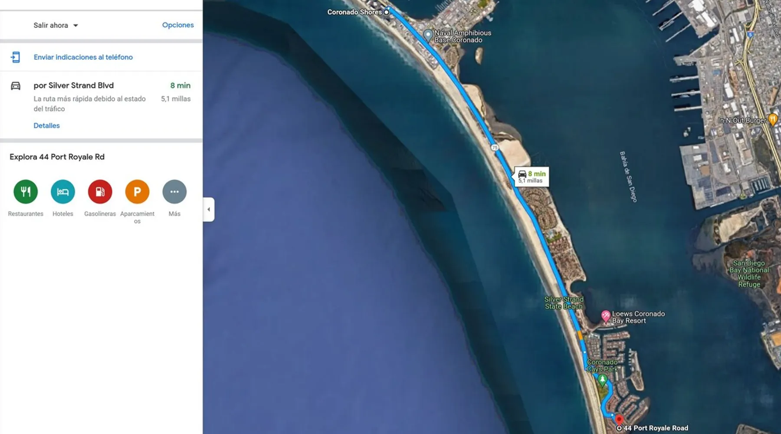Click the Restaurantes fork-and-knife icon
The width and height of the screenshot is (781, 434).
point(26,191)
